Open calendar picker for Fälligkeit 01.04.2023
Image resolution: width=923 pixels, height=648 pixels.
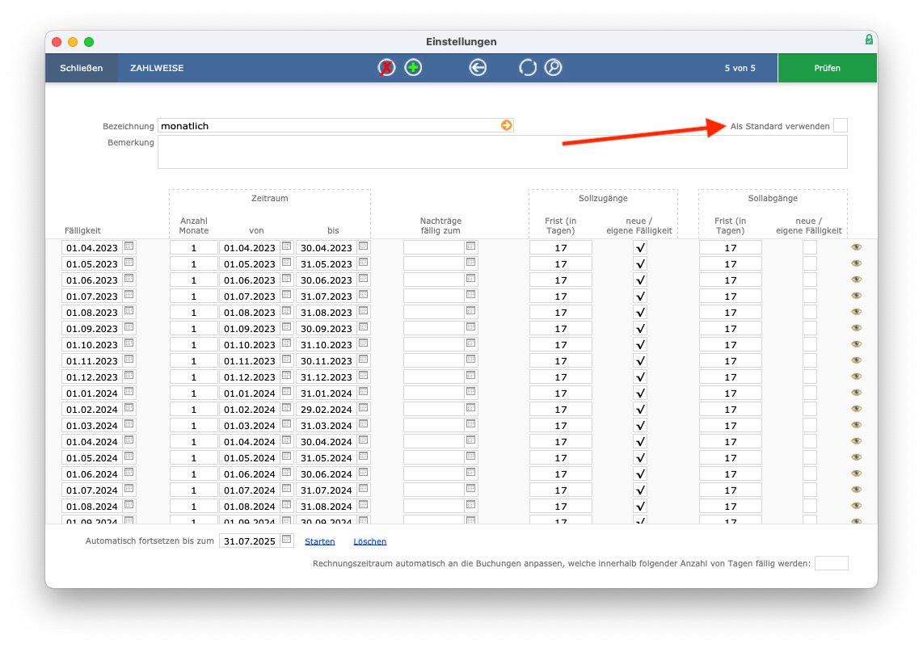tap(129, 246)
